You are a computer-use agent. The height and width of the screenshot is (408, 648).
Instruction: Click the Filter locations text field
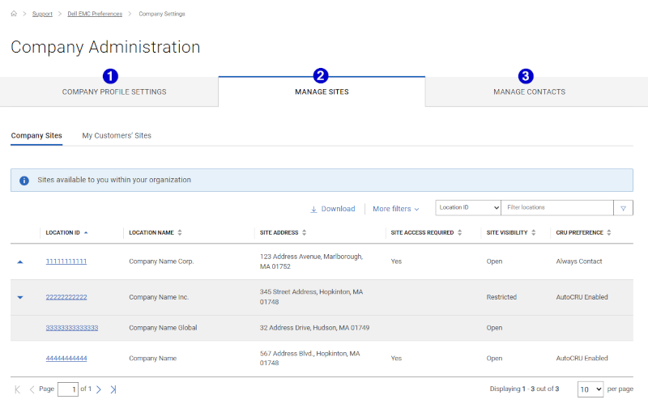click(556, 208)
